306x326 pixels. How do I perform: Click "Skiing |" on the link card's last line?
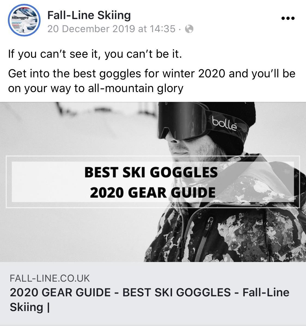click(30, 307)
